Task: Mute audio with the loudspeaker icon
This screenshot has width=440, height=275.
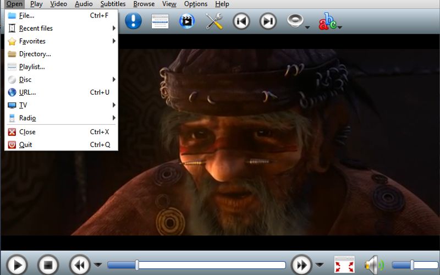Action: 374,265
